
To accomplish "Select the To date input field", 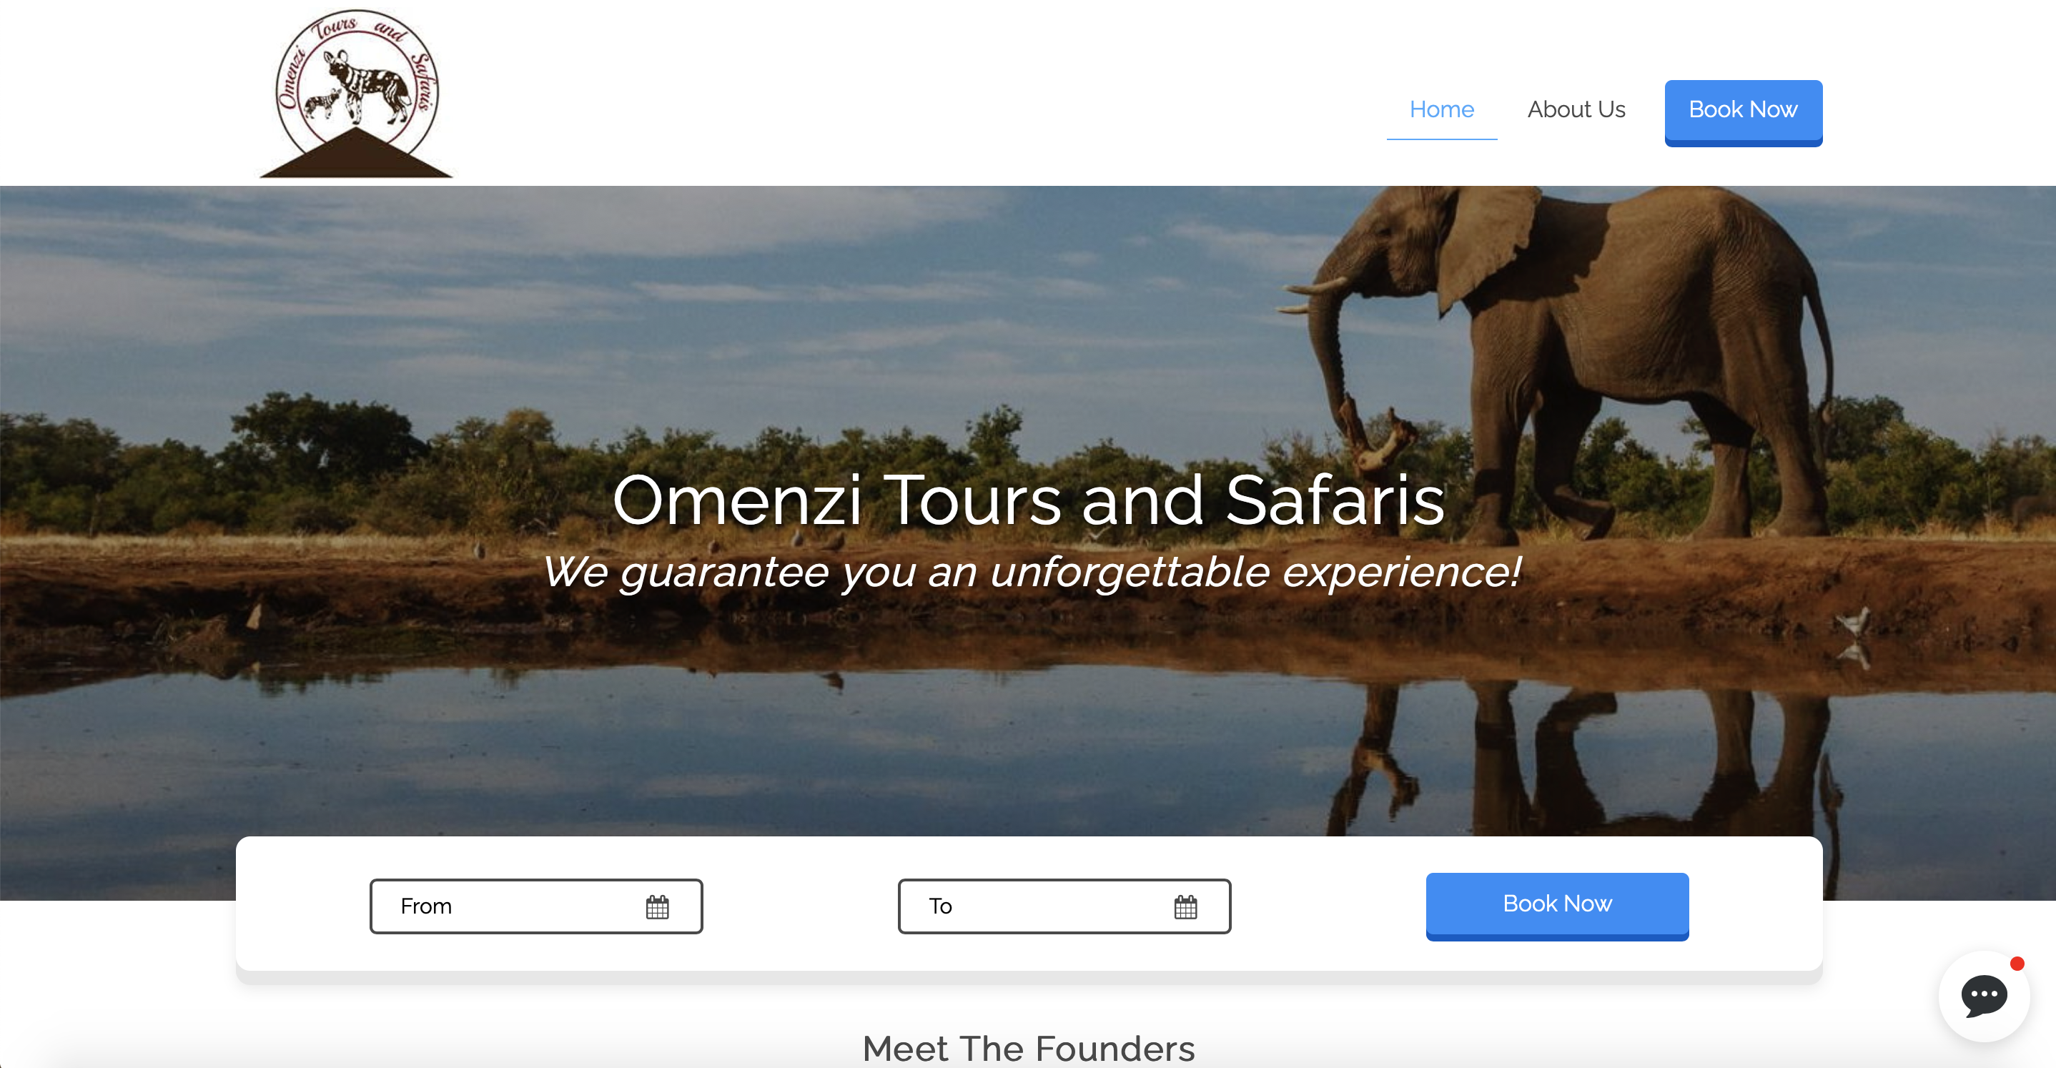I will coord(1064,906).
